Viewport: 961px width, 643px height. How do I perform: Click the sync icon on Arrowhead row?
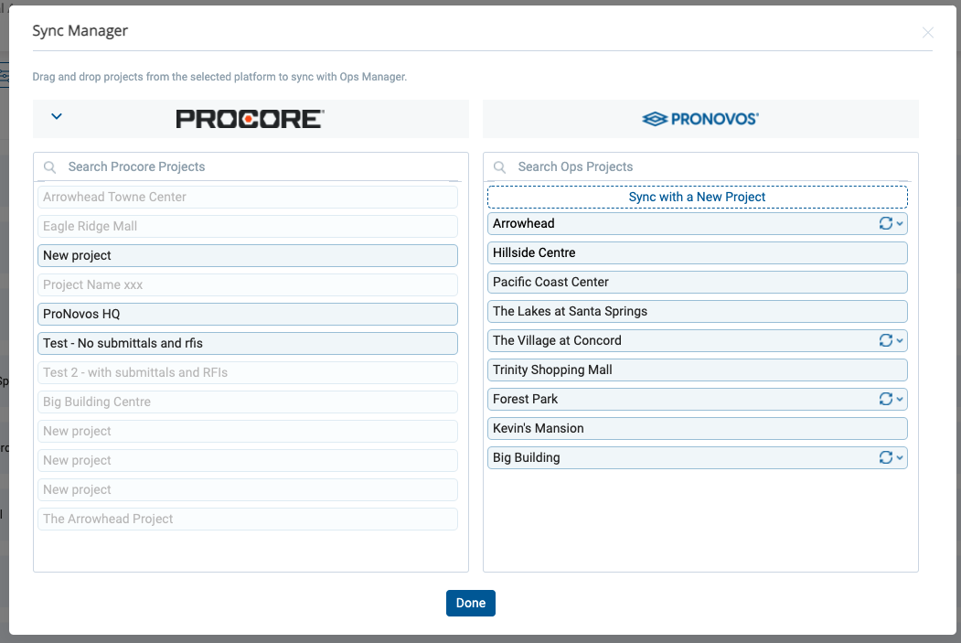885,224
